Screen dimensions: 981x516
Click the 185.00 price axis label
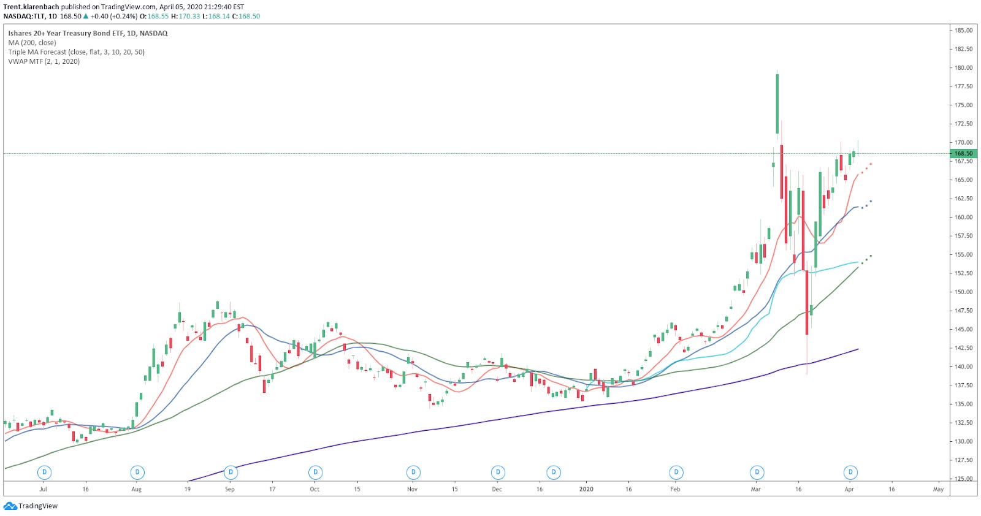click(x=963, y=31)
